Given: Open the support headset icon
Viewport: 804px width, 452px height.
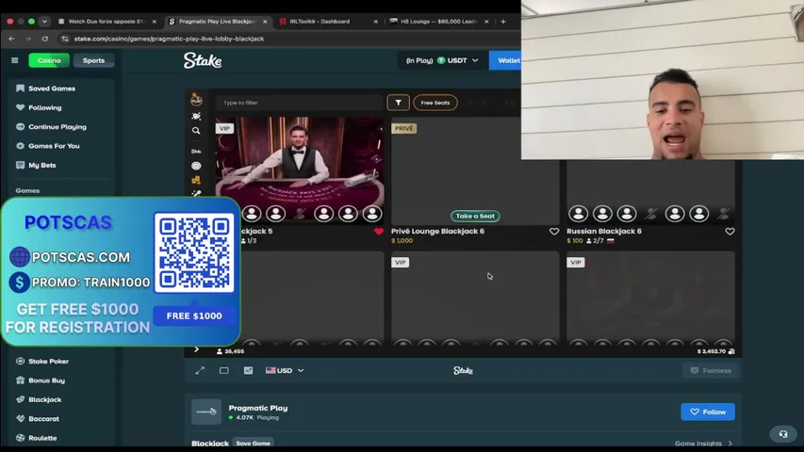Looking at the screenshot, I should [x=783, y=434].
